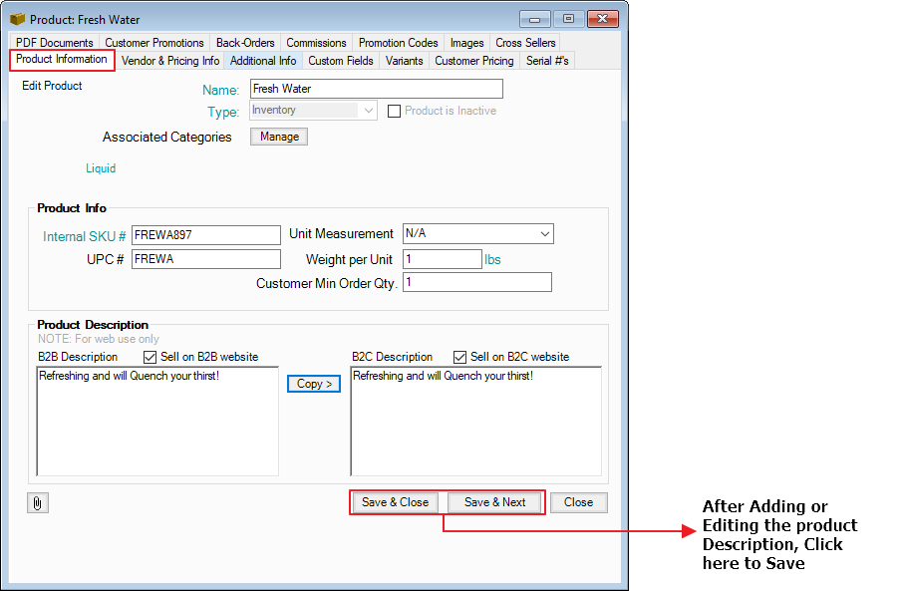Focus the Internal SKU # field
The image size is (904, 591).
[x=206, y=234]
